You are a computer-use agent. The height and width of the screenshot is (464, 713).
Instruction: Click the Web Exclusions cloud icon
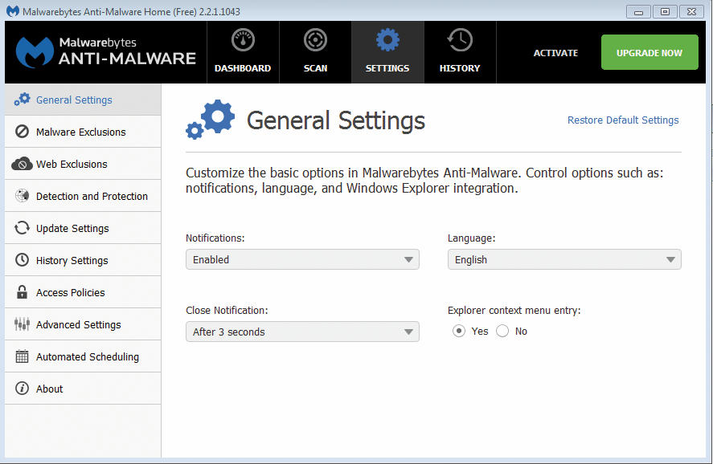click(x=22, y=164)
